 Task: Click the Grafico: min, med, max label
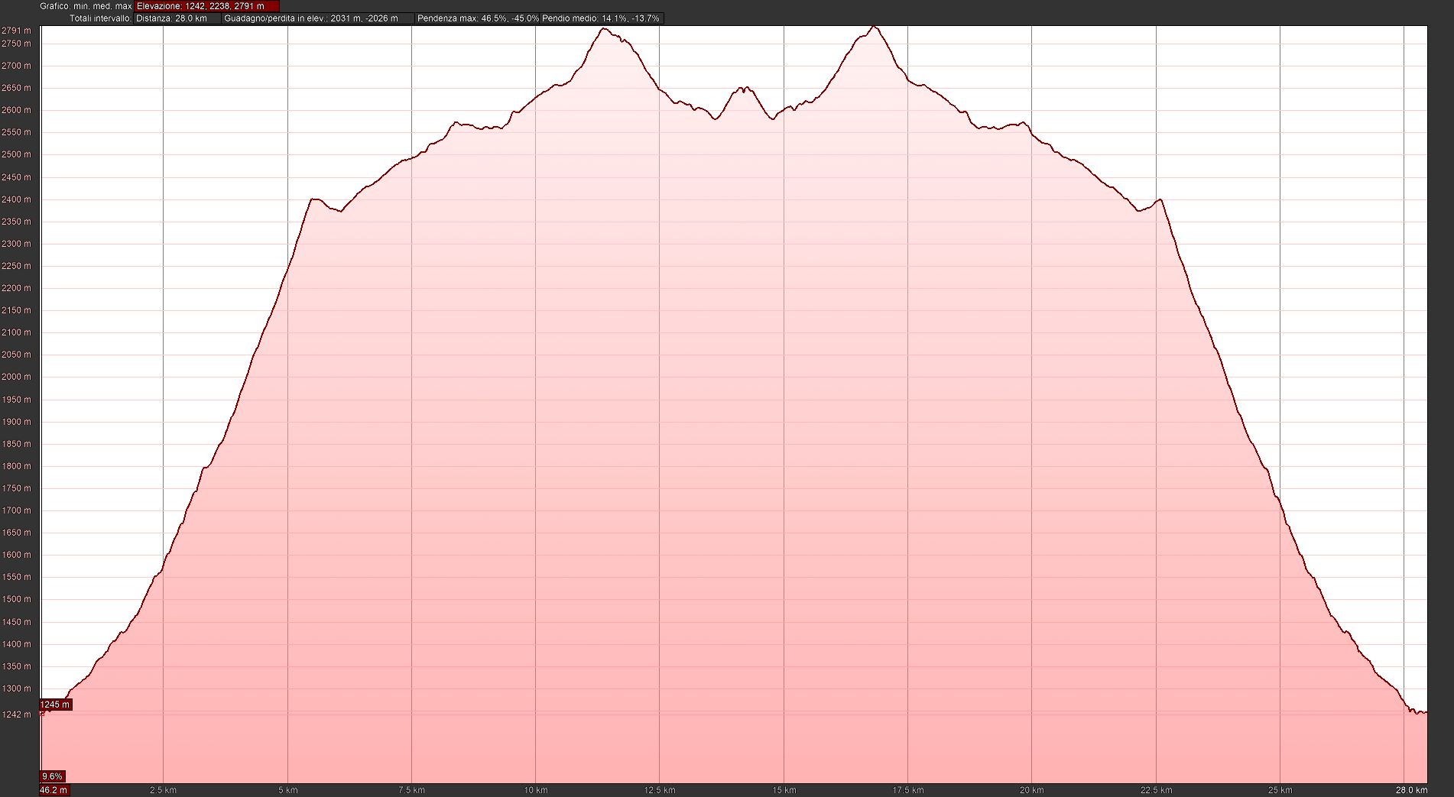click(x=86, y=6)
